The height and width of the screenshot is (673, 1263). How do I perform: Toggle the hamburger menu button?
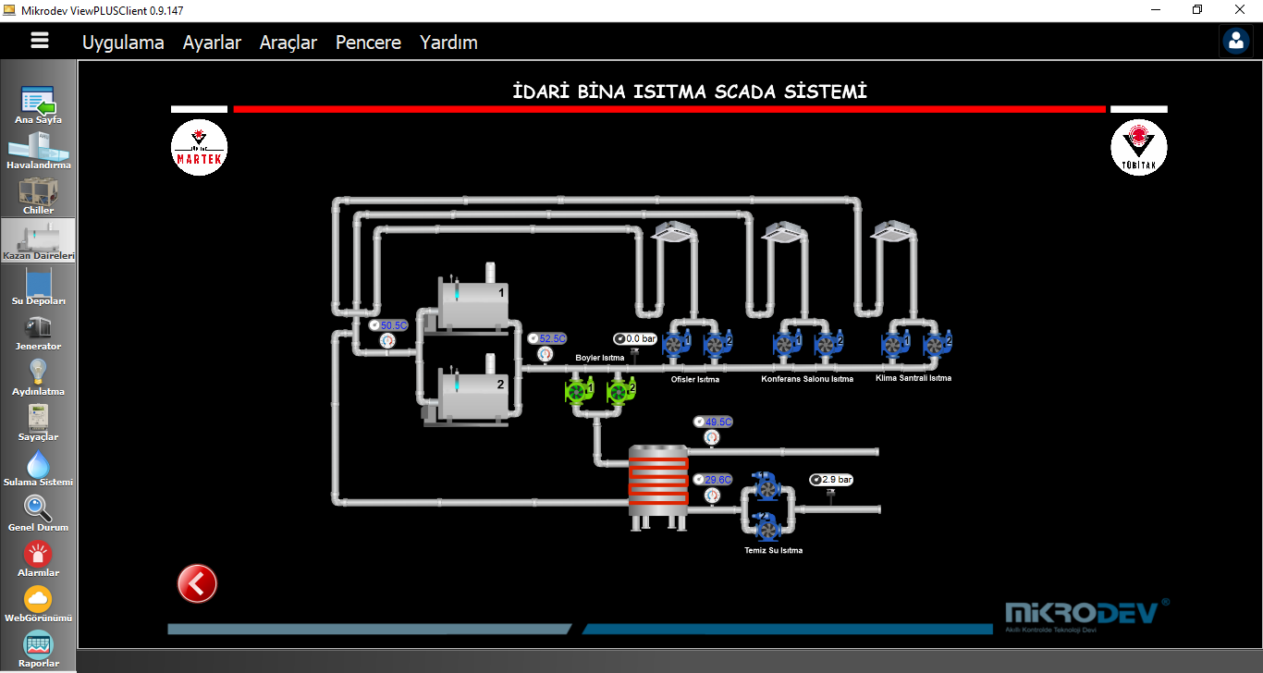coord(39,41)
